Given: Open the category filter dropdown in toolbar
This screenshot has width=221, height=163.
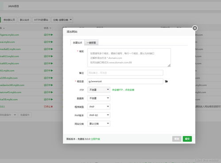Looking at the screenshot, I should point(62,20).
